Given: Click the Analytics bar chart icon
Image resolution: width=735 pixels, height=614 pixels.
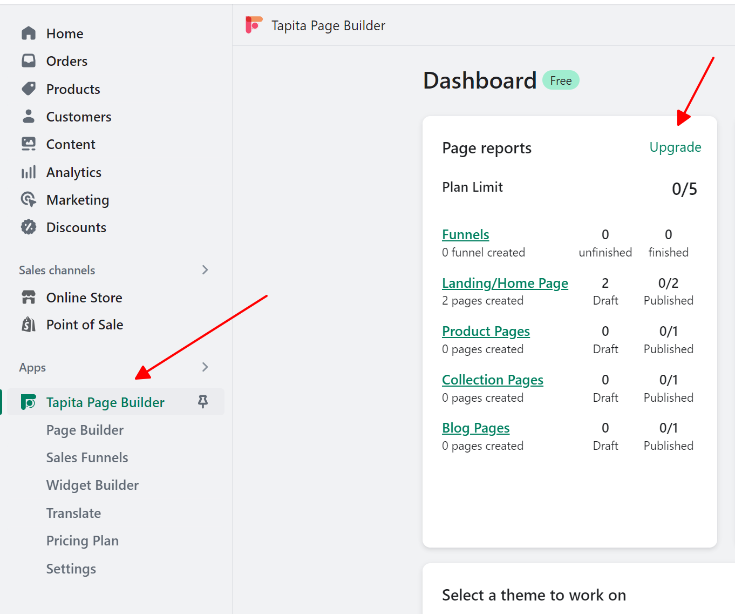Looking at the screenshot, I should point(29,172).
